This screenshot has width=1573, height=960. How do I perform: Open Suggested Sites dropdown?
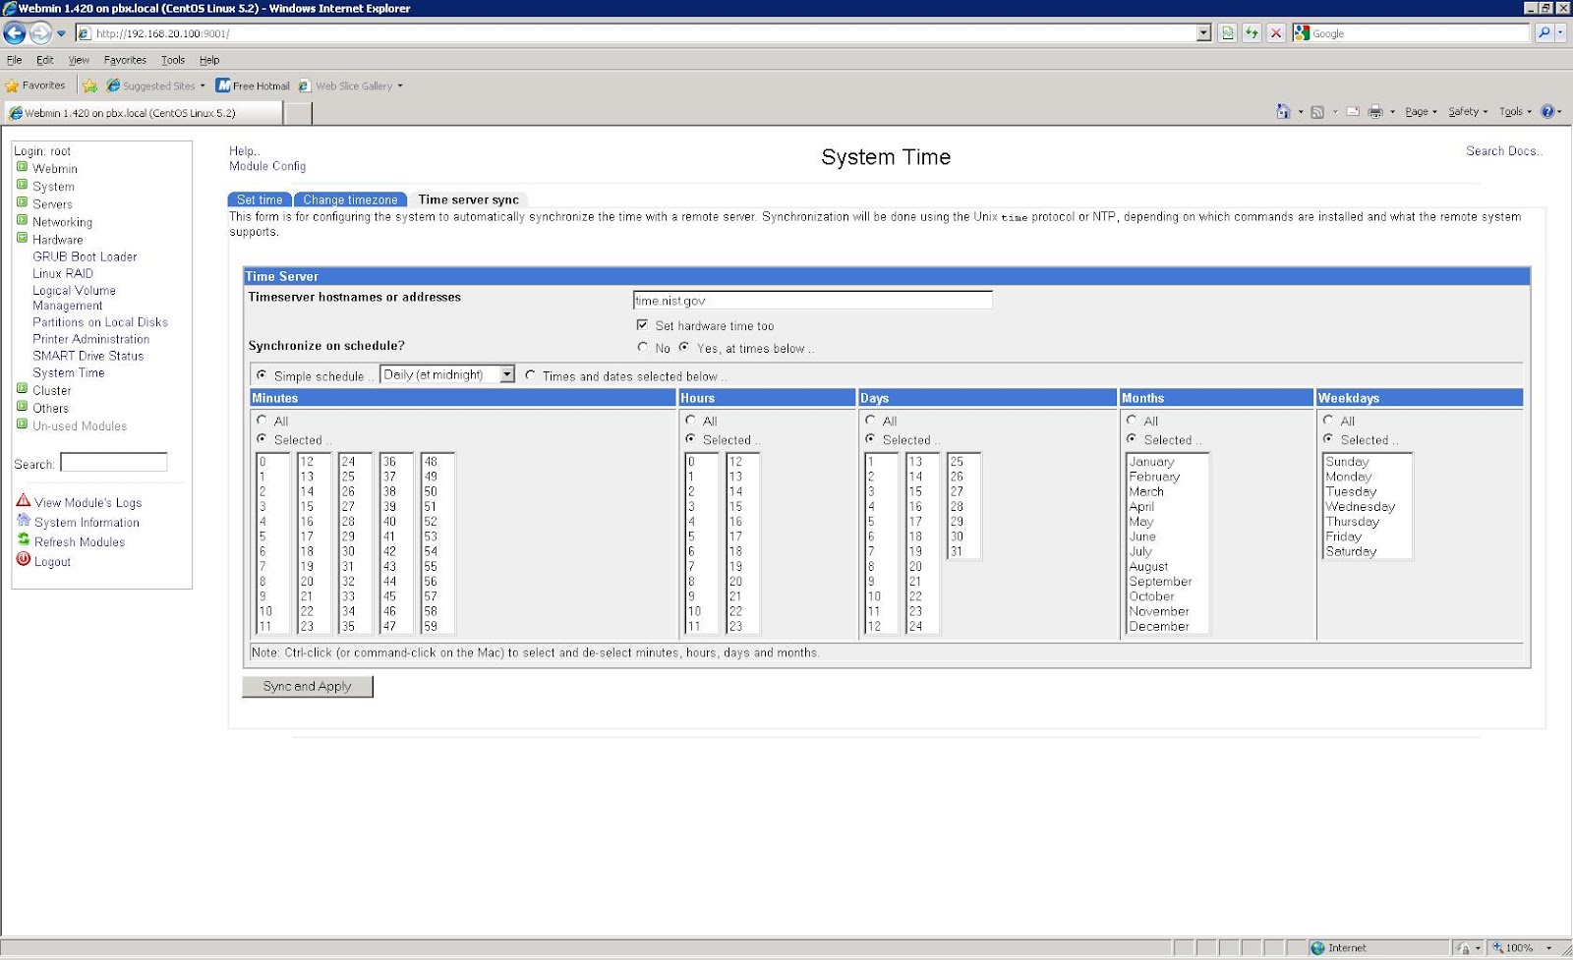coord(203,85)
